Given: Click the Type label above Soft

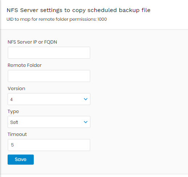Looking at the screenshot, I should click(13, 112).
